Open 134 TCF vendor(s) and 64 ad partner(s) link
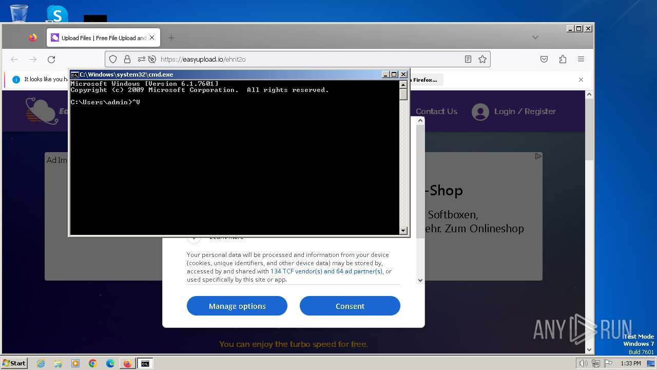Screen dimensions: 657x370 (326, 271)
